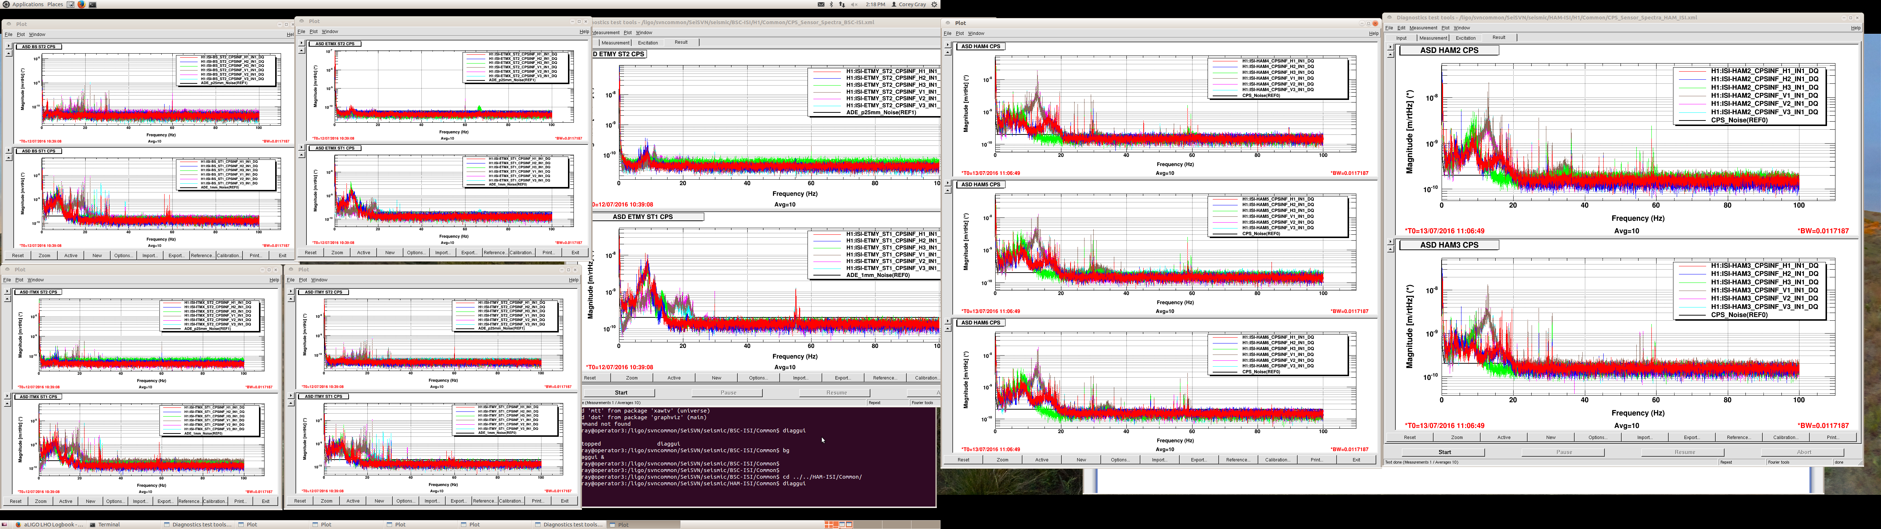Open the Bluetooth indicator
Screen dimensions: 1881x529
pyautogui.click(x=832, y=4)
